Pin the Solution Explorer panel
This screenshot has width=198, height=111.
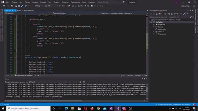click(x=190, y=10)
